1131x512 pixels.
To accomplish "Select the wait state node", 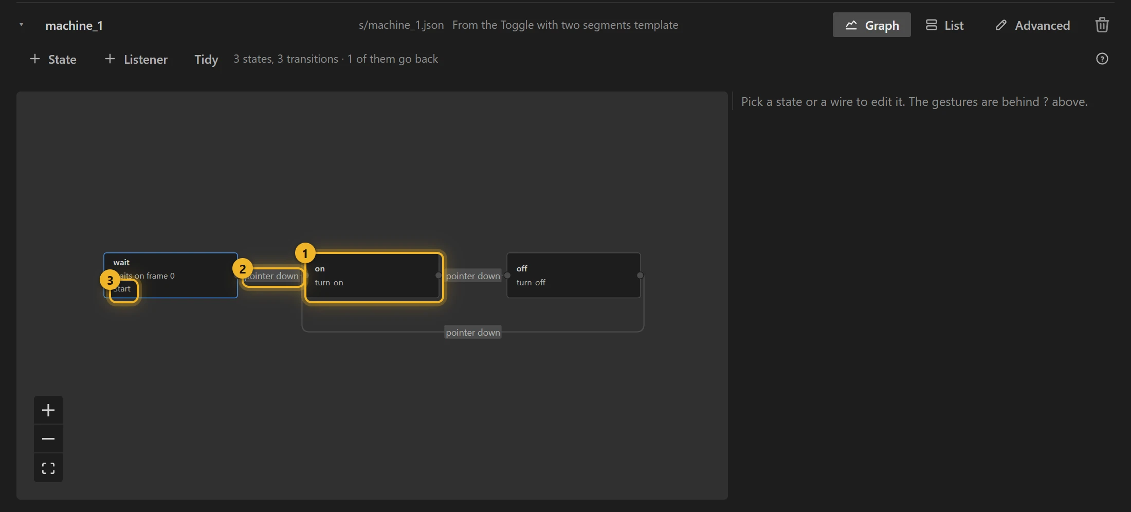I will [171, 276].
